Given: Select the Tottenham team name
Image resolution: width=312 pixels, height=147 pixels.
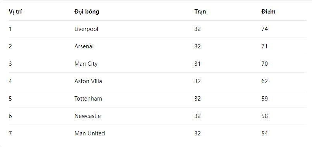Looking at the screenshot, I should point(88,99).
